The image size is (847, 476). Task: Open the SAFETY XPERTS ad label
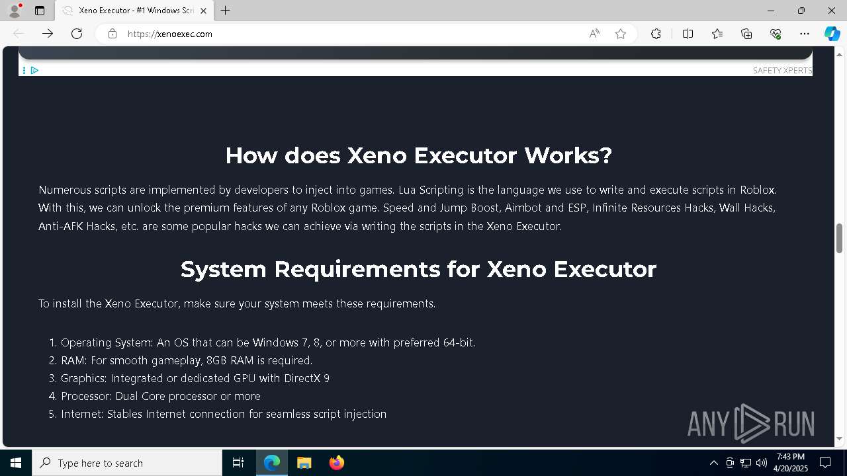click(782, 70)
